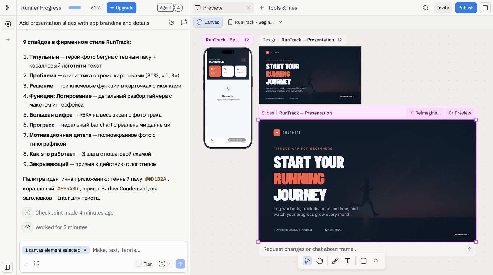Click the Checkpoint made 4 minutes ago text
The height and width of the screenshot is (275, 493).
coord(74,212)
